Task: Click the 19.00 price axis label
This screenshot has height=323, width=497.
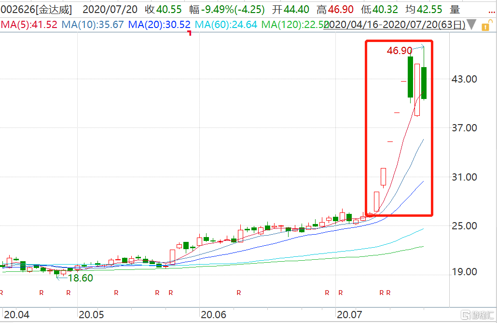Action: (x=464, y=272)
